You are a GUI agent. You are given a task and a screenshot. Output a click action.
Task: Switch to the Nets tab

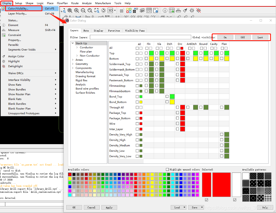86,31
